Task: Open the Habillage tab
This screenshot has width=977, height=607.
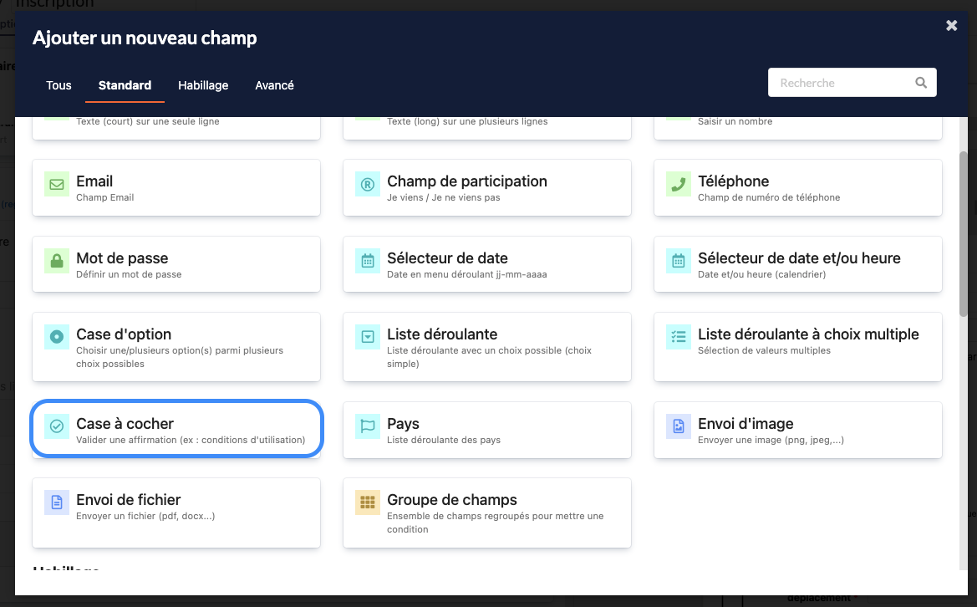Action: point(203,85)
